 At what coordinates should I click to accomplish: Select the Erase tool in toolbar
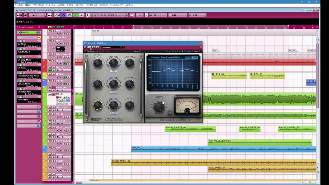point(102,15)
